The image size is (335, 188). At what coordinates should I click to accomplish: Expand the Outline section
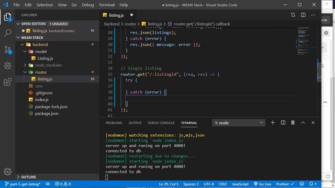point(57,177)
